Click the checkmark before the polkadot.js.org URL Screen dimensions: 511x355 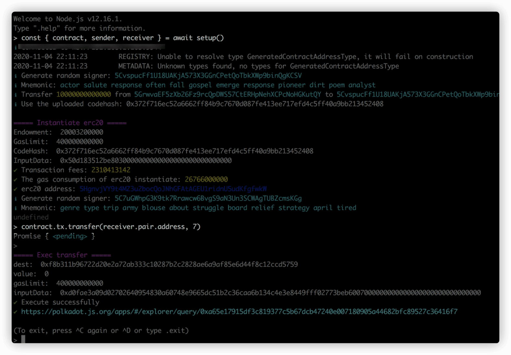(x=16, y=312)
